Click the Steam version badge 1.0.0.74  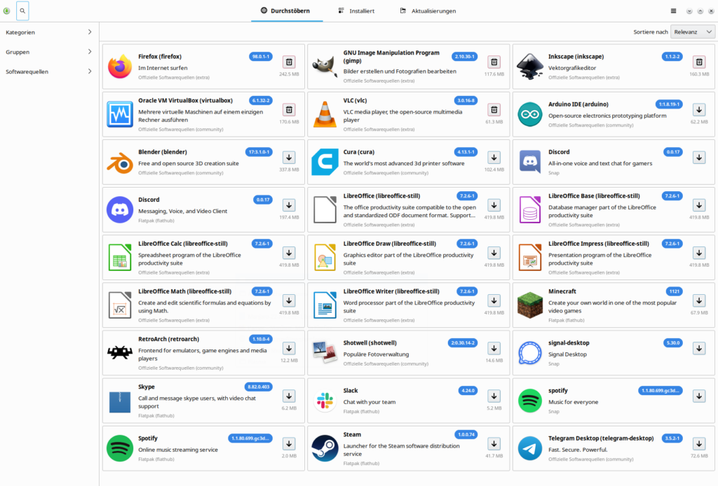point(466,434)
